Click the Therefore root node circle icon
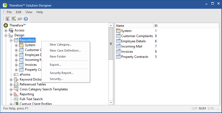Viewport: 222px width, 113px height. [x=6, y=25]
